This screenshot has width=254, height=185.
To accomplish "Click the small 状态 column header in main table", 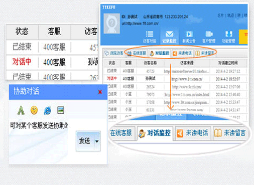I will pyautogui.click(x=112, y=63).
